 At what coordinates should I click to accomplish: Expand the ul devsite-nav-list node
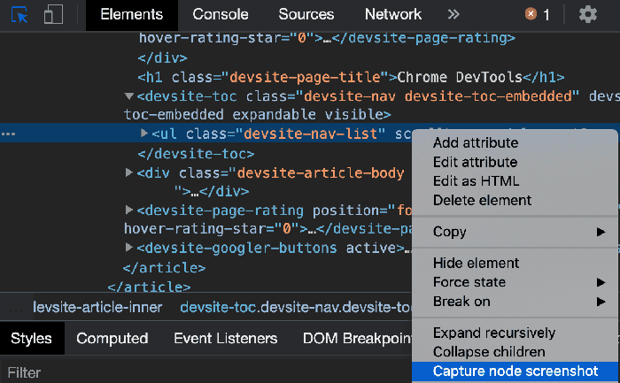(x=145, y=134)
